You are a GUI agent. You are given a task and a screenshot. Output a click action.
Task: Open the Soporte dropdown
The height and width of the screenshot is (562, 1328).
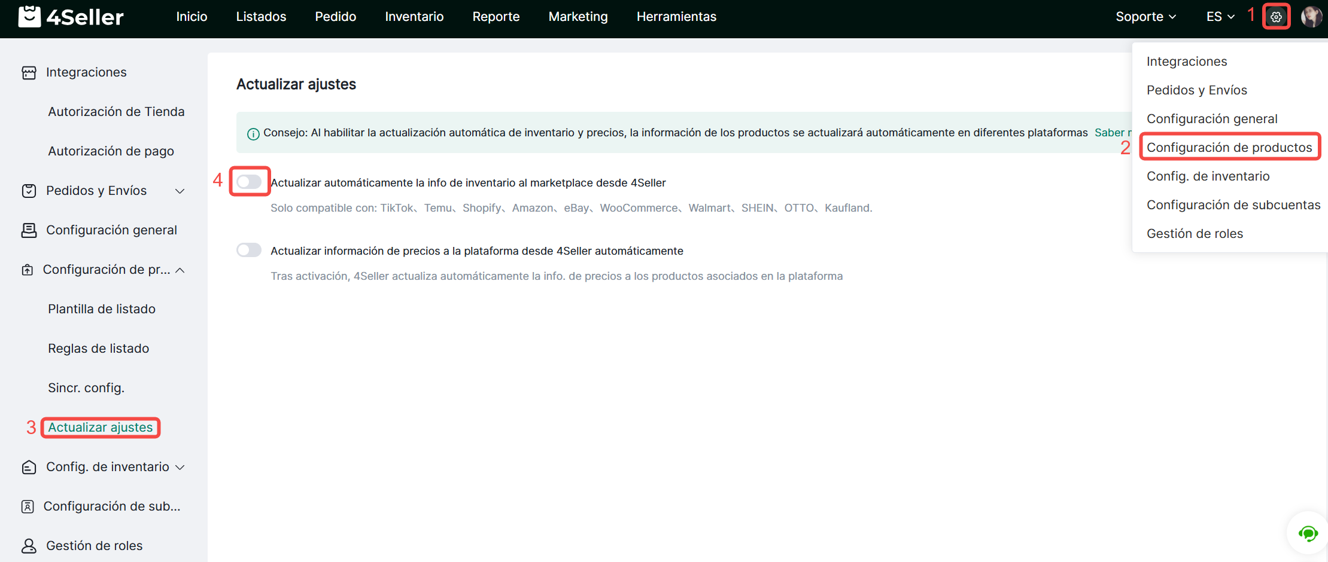(1145, 17)
